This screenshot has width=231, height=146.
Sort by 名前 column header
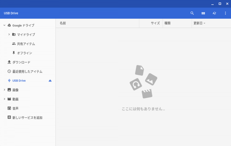point(63,23)
